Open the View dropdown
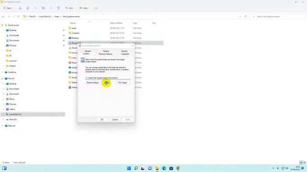The height and width of the screenshot is (172, 307). click(84, 8)
